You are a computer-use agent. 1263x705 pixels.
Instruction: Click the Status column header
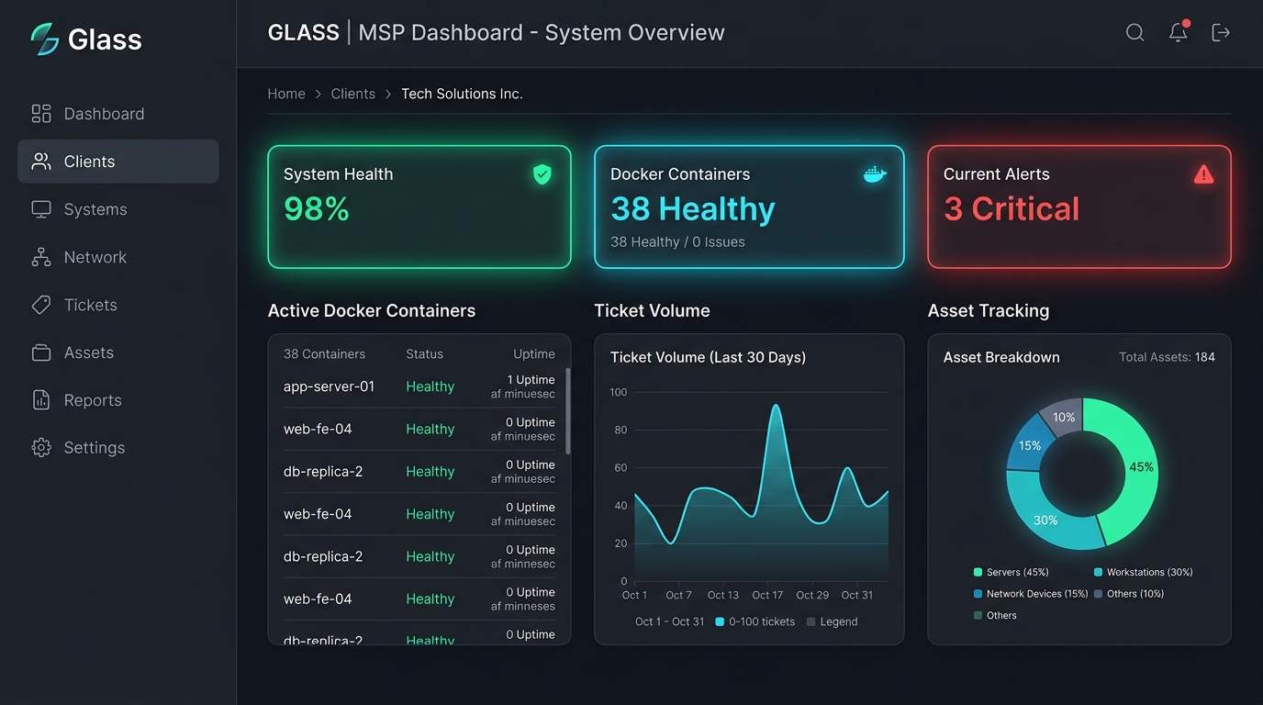tap(424, 354)
